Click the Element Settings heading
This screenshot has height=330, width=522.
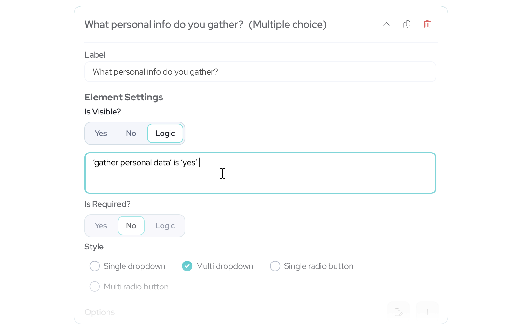point(124,97)
